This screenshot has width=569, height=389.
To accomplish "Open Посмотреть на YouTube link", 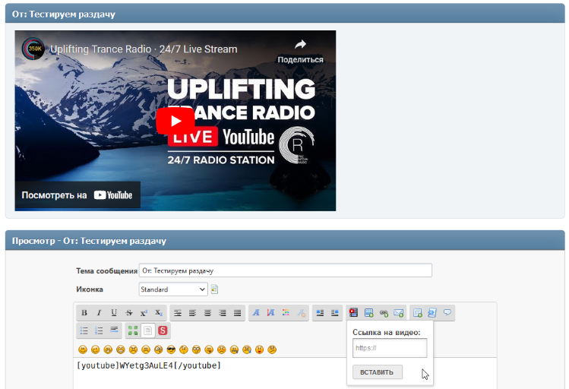I will (77, 195).
